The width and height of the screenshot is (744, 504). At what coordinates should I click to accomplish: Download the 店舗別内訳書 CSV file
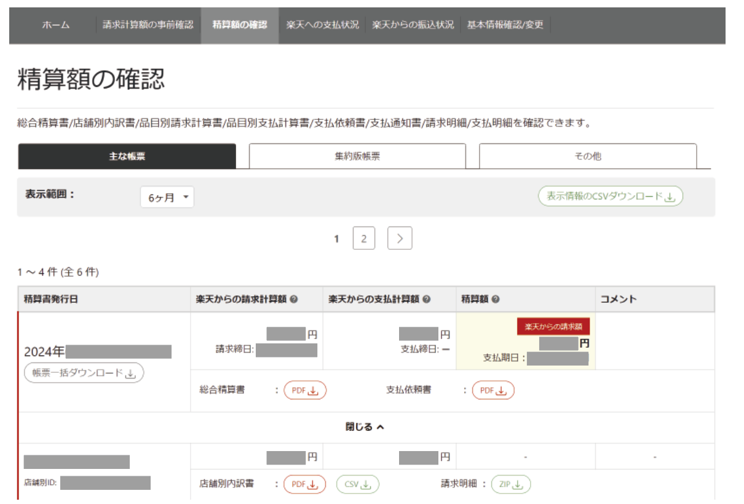pyautogui.click(x=358, y=484)
